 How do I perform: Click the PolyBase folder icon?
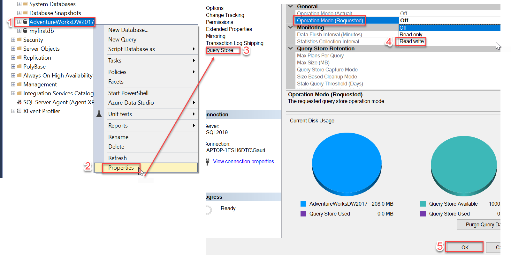click(19, 67)
